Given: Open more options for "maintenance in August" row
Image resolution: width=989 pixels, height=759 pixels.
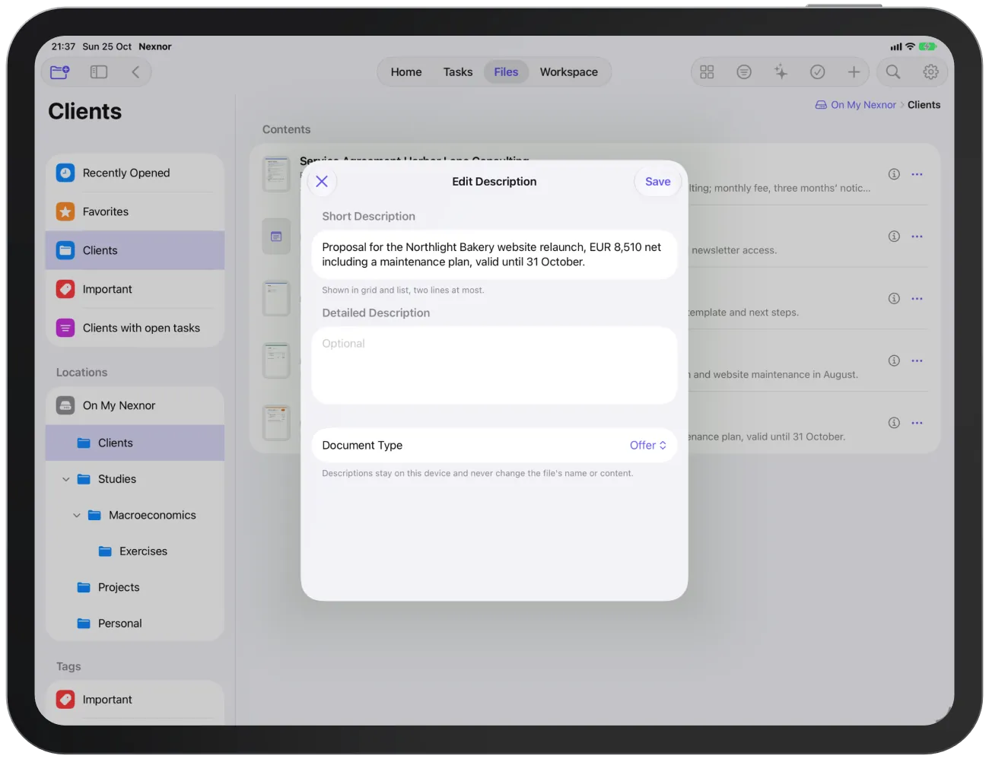Looking at the screenshot, I should click(x=917, y=360).
